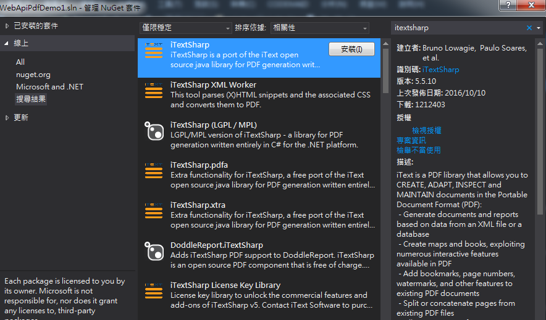Clear the itextsharp search text
This screenshot has height=320, width=546.
[x=529, y=28]
